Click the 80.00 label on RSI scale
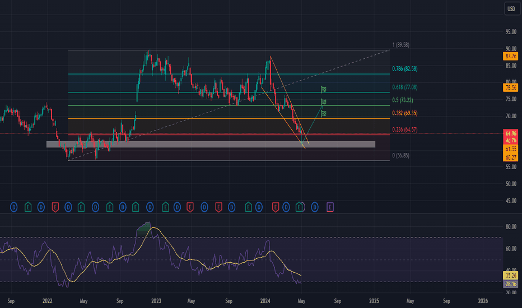 (x=511, y=227)
